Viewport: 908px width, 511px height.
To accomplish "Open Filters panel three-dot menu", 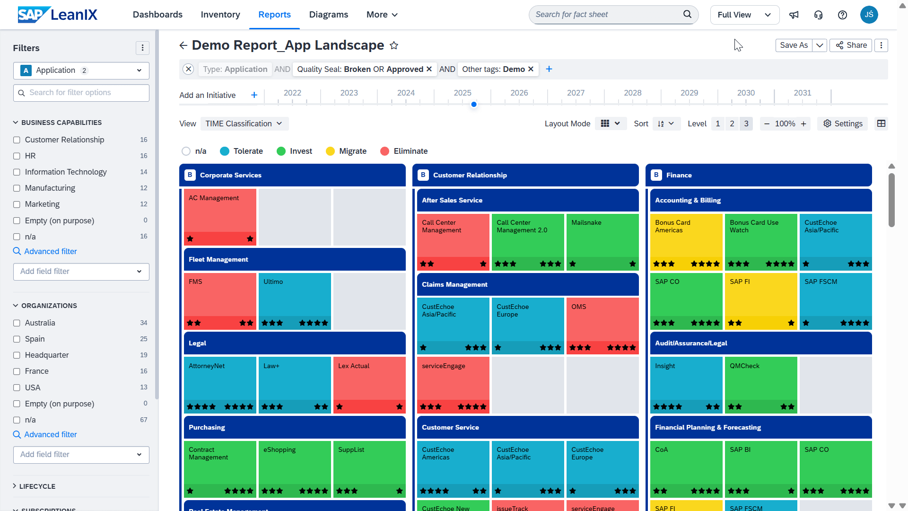I will (142, 48).
